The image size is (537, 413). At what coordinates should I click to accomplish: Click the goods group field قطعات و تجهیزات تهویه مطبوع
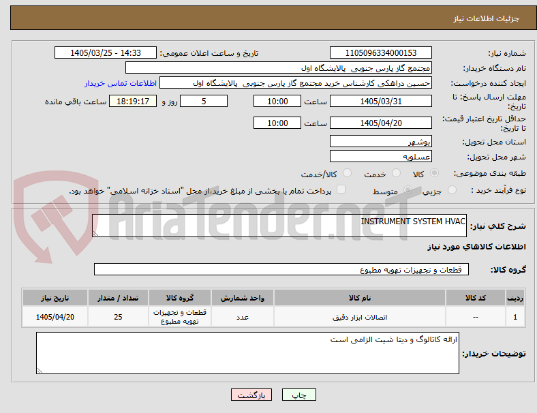pyautogui.click(x=281, y=269)
